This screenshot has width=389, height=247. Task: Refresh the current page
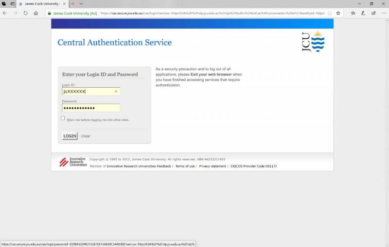[25, 13]
